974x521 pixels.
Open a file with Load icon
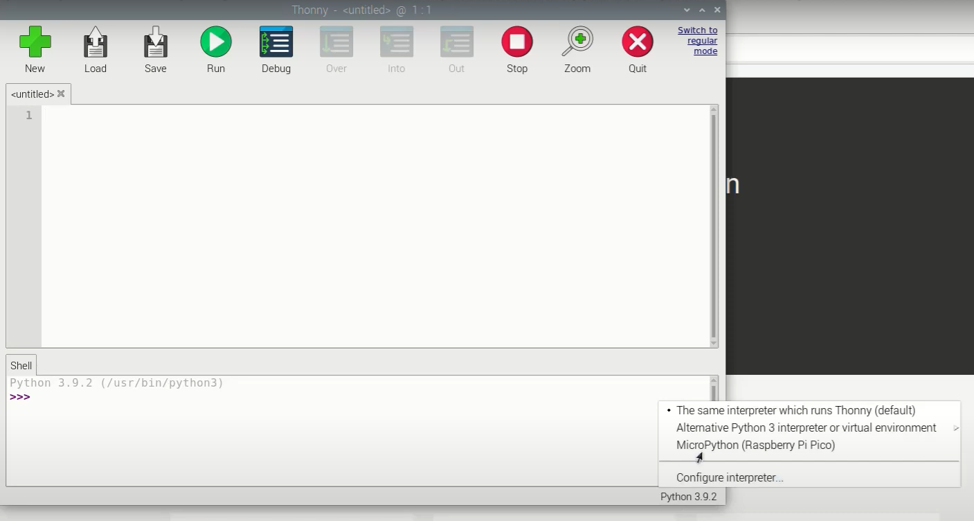tap(96, 42)
